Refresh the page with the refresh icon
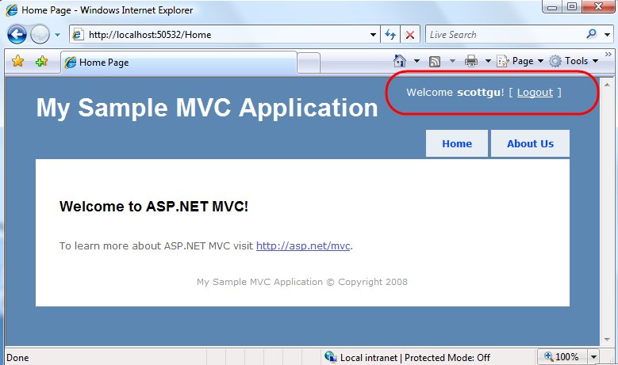618x365 pixels. tap(390, 35)
